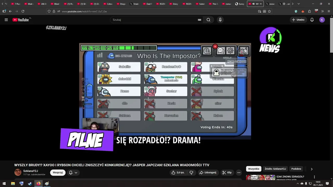This screenshot has width=333, height=187.
Task: Create a clip with Klip button
Action: point(227,172)
